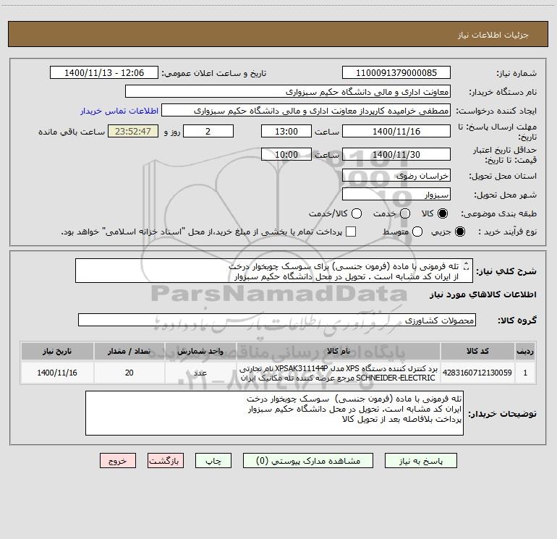Viewport: 557px width, 539px height.
Task: Click the چاپ print button
Action: (213, 461)
